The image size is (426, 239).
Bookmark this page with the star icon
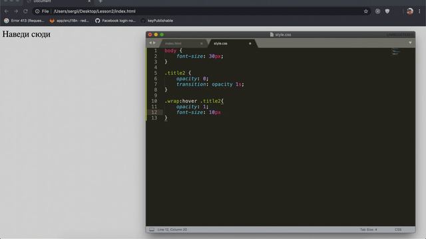(x=366, y=11)
